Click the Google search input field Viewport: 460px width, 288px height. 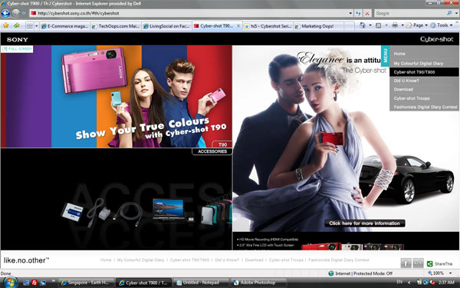[410, 13]
